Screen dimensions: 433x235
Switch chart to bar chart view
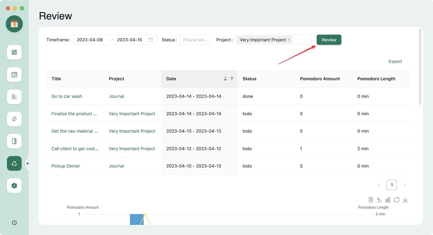pos(388,200)
